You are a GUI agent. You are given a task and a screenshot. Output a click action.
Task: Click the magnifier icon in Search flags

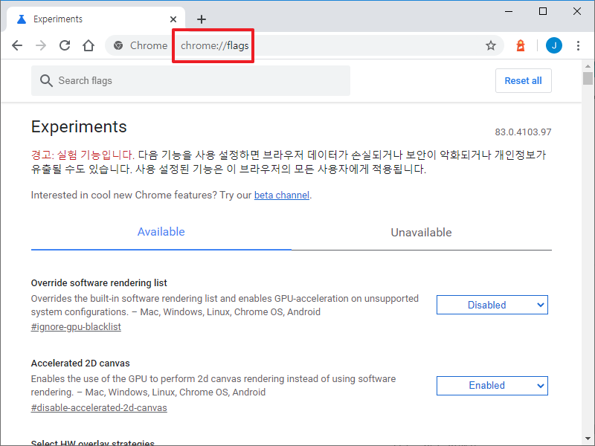(46, 81)
